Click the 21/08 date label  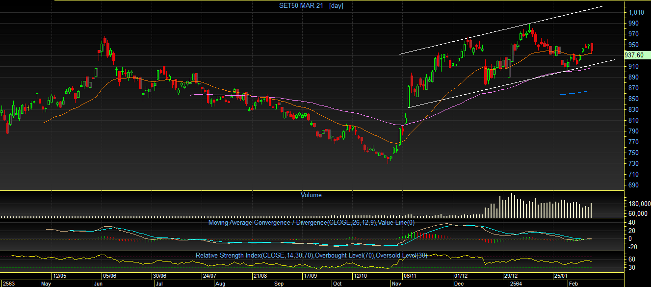(260, 276)
